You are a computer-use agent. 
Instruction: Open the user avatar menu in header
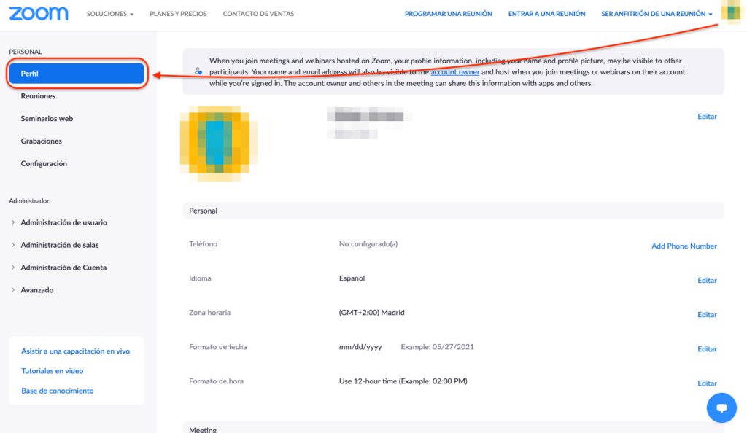click(x=731, y=12)
